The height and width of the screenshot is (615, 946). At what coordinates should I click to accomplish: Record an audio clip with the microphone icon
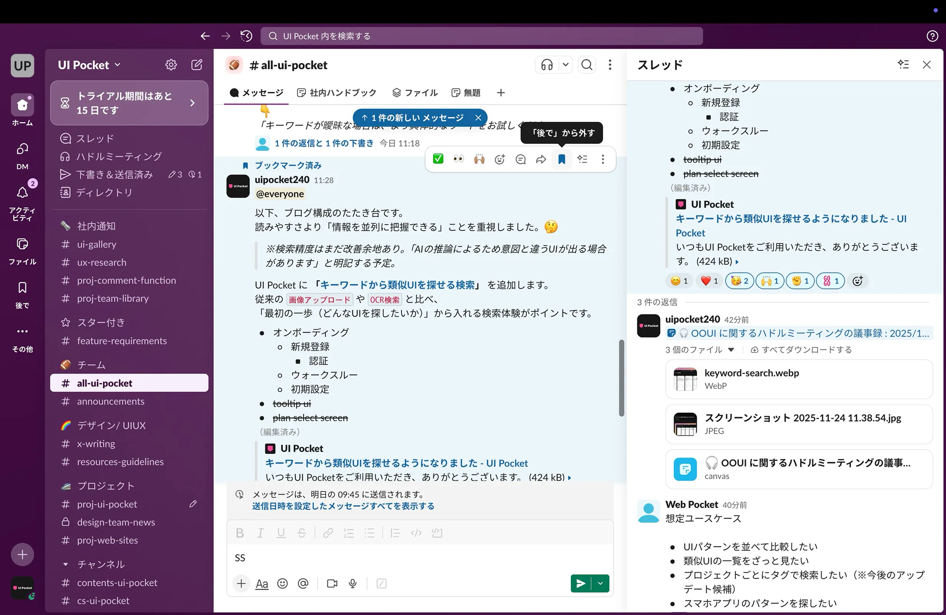click(353, 583)
